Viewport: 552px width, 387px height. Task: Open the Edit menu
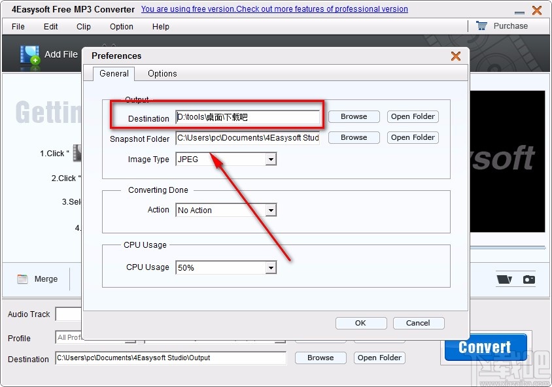pyautogui.click(x=51, y=27)
